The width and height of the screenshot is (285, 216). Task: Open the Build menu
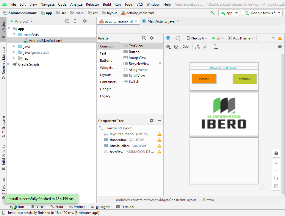(x=107, y=4)
